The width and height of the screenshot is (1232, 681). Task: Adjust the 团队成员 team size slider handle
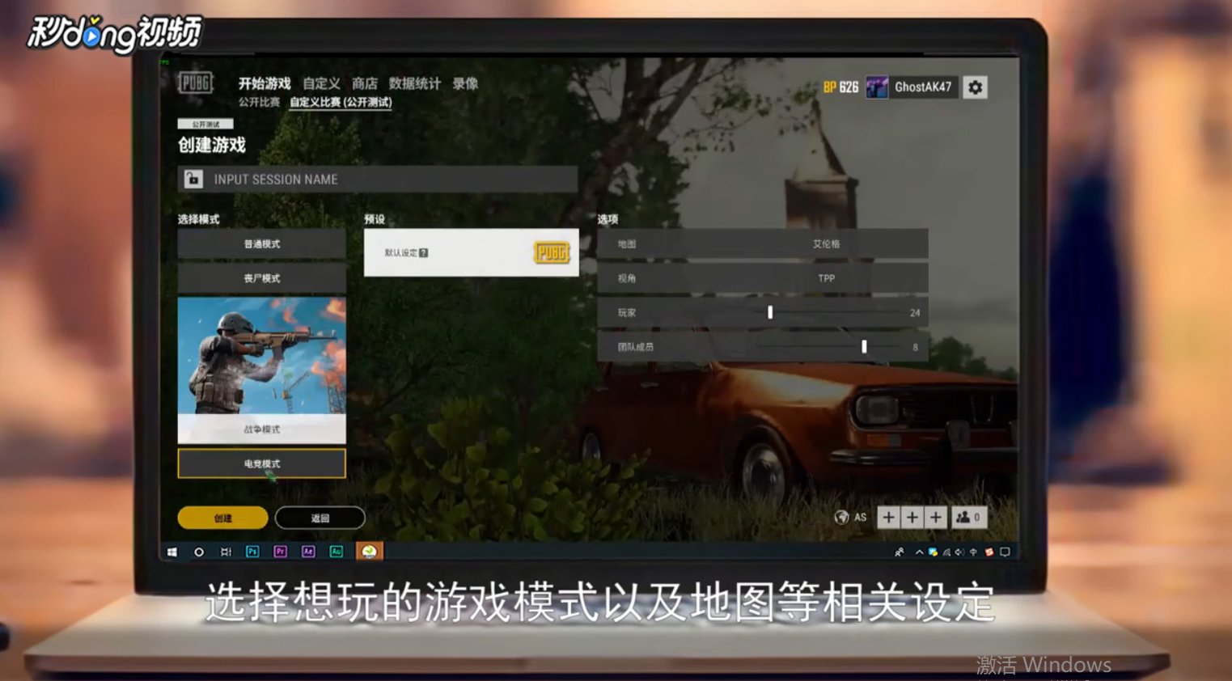[x=864, y=346]
